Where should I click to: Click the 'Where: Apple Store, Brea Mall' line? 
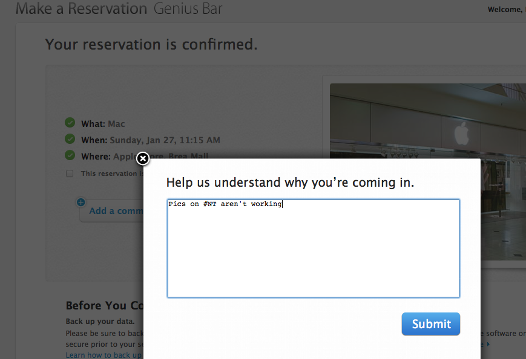point(145,157)
